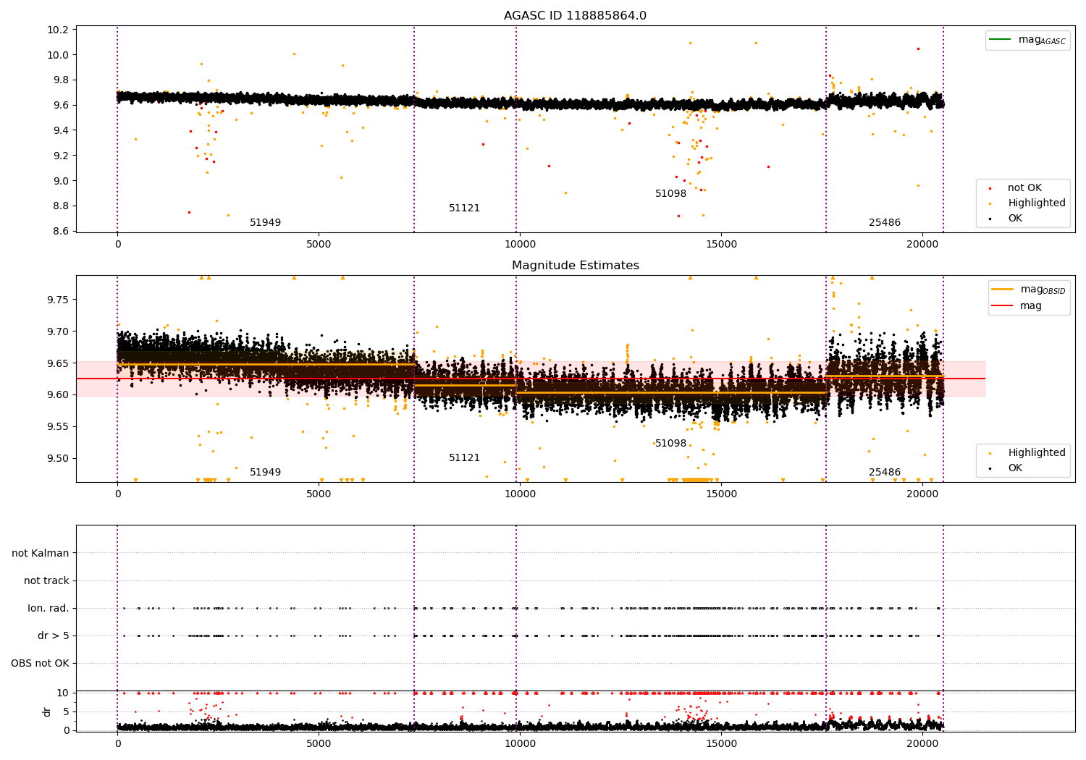Click the 9.50 tick label on middle plot
The image size is (1086, 760).
57,458
